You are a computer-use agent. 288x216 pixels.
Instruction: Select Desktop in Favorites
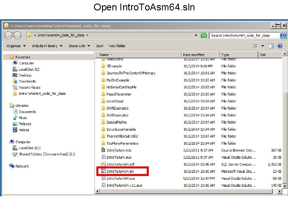[25, 75]
